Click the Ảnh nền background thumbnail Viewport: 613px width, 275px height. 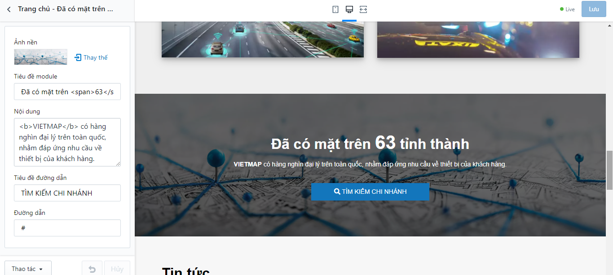click(40, 57)
